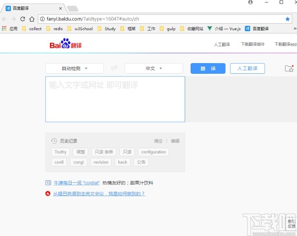
Task: Open the Study bookmark folder
Action: point(107,29)
